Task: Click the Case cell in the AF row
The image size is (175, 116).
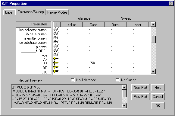Action: click(93, 59)
